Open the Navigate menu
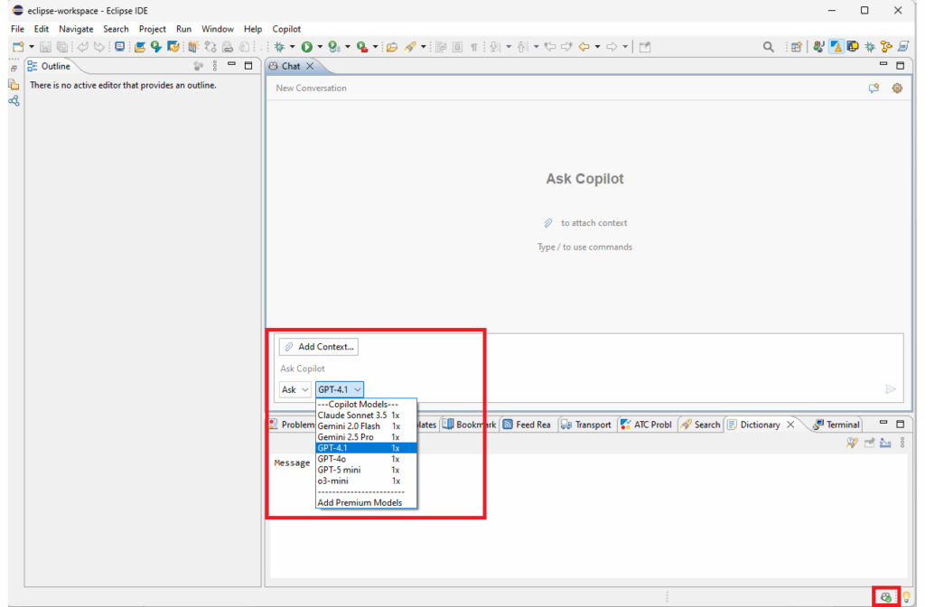The width and height of the screenshot is (925, 607). 76,29
